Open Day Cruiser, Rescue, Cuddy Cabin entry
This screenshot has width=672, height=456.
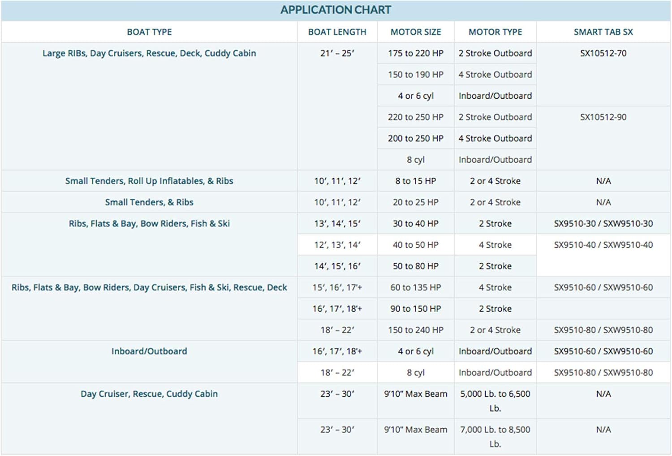(149, 394)
